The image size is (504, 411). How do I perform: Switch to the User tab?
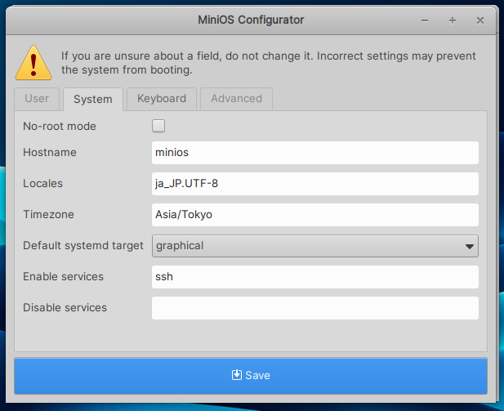(x=37, y=99)
